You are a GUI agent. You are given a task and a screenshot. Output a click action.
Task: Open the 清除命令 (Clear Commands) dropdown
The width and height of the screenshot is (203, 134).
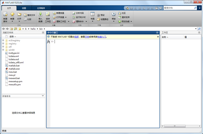point(86,21)
